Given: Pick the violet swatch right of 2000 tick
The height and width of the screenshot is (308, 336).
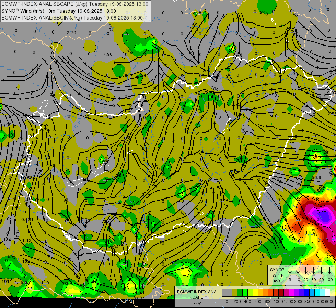Looking at the screenshot, I should pyautogui.click(x=302, y=293).
